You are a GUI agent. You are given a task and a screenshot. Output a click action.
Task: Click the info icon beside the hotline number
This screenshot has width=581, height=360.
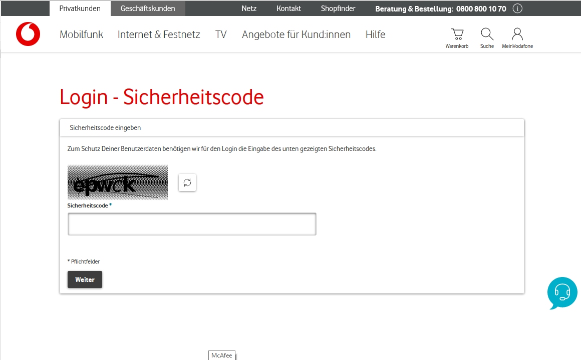pos(517,8)
